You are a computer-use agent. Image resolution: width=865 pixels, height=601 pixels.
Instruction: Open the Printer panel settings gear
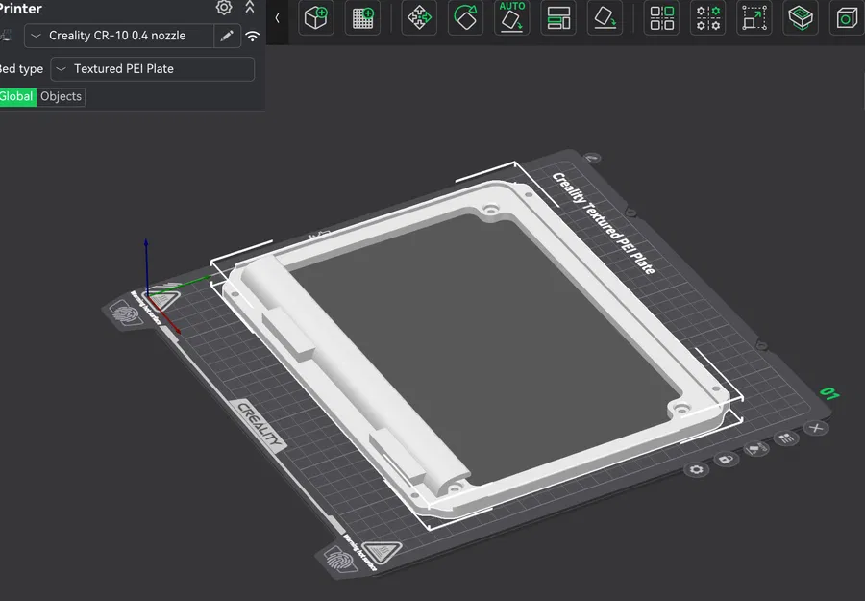point(223,8)
